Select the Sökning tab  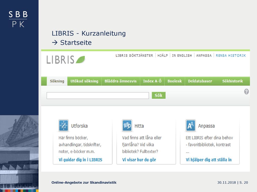57,81
